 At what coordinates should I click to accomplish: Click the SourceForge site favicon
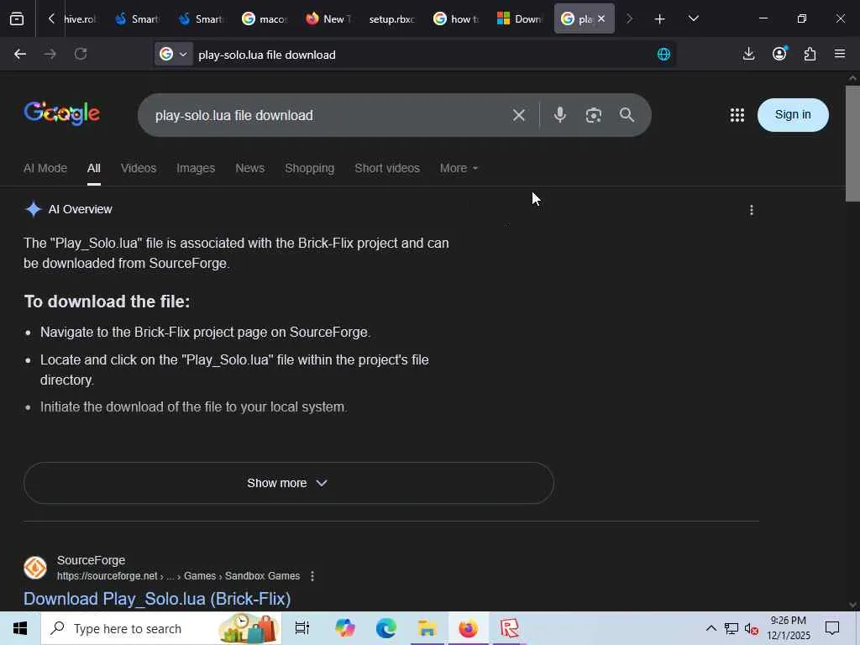(35, 568)
